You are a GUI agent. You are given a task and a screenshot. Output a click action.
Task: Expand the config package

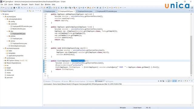point(7,21)
